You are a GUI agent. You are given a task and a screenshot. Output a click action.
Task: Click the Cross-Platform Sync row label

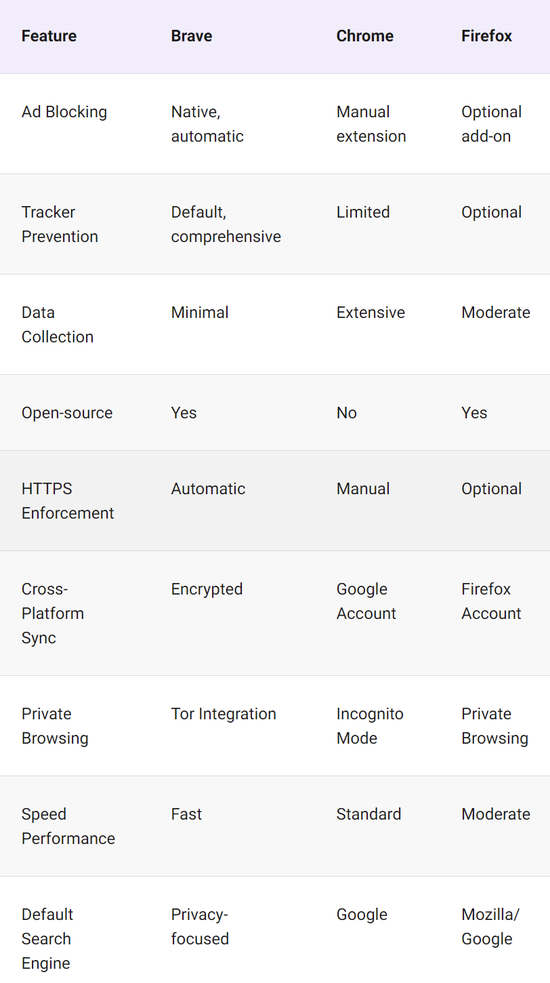[53, 614]
